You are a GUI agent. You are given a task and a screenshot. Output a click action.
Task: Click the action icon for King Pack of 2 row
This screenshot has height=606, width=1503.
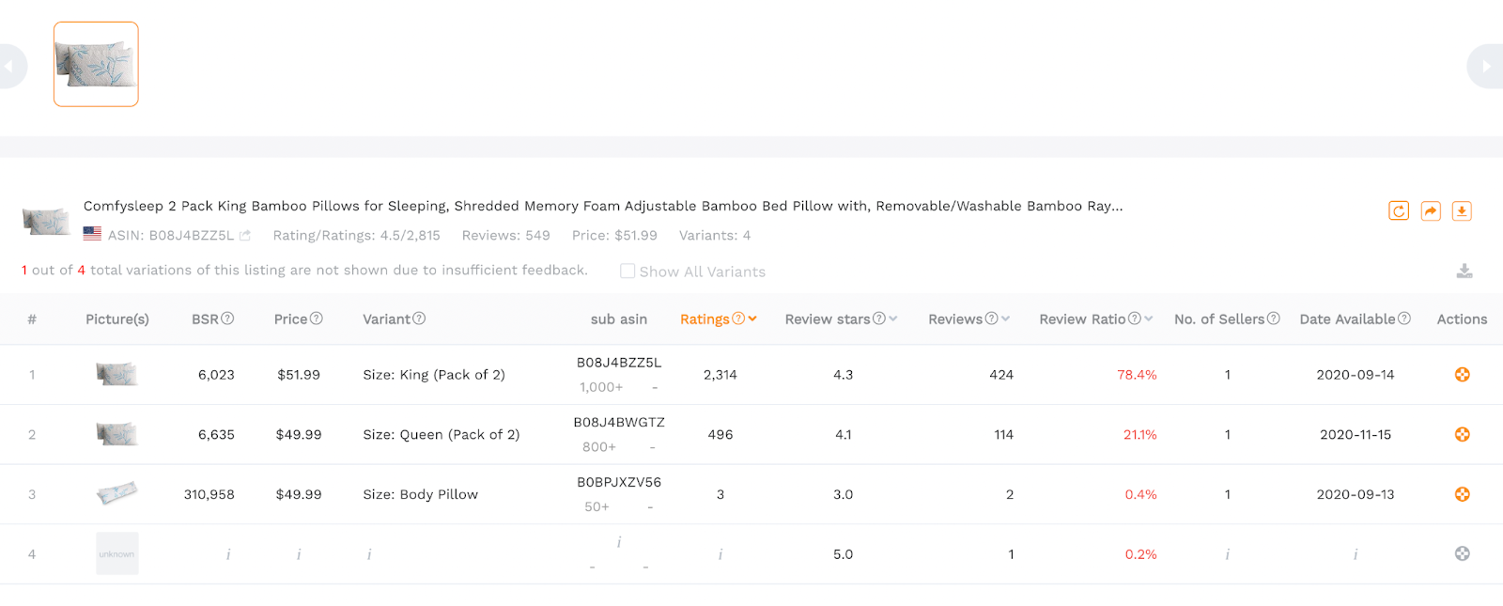coord(1463,375)
